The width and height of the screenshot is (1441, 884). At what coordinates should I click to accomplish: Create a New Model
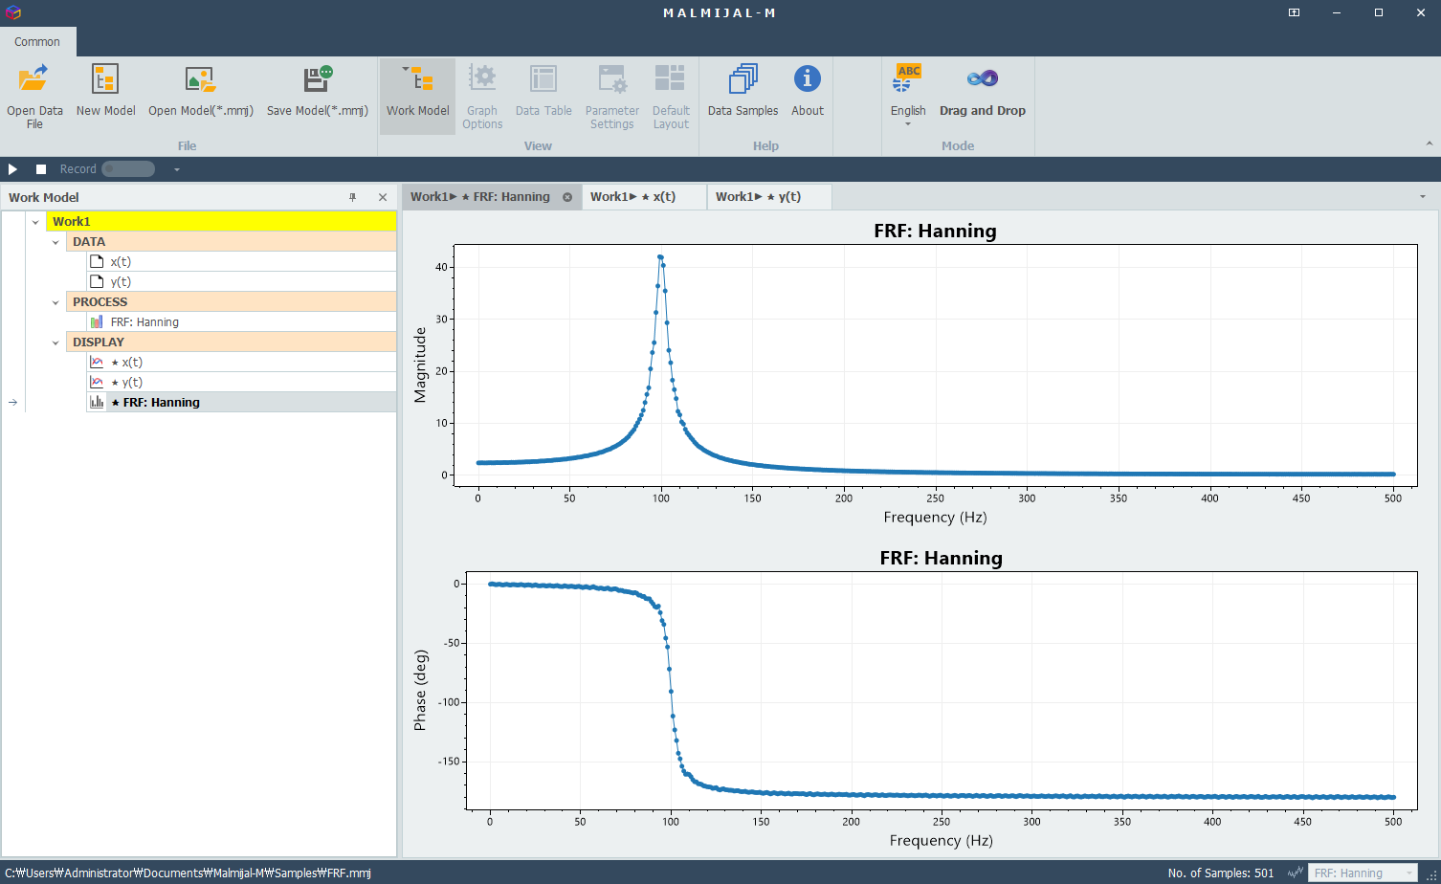coord(105,91)
